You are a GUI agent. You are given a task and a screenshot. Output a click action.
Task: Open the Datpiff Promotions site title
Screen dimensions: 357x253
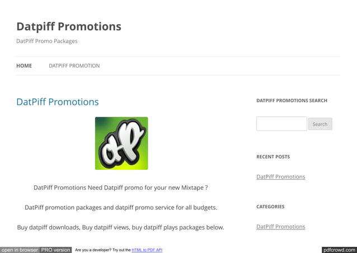(x=68, y=26)
